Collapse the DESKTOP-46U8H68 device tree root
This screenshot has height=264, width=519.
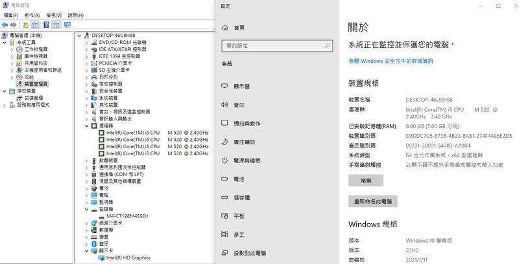pyautogui.click(x=79, y=36)
